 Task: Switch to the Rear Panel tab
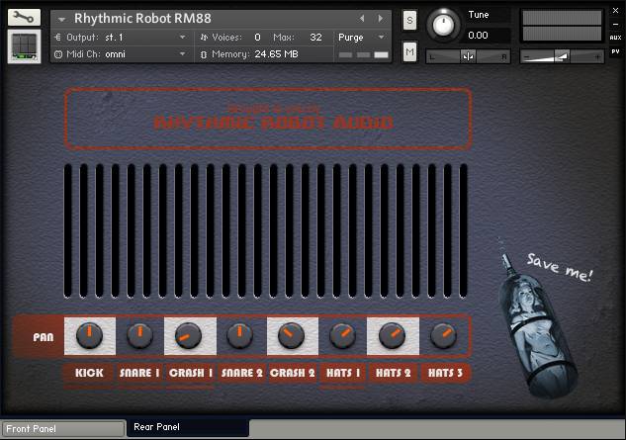(188, 427)
